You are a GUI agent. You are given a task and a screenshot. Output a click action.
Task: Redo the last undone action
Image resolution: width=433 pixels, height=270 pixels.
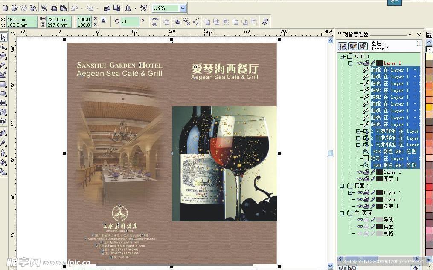[90, 8]
